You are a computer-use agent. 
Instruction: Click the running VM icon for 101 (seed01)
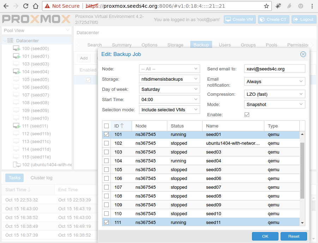17,56
